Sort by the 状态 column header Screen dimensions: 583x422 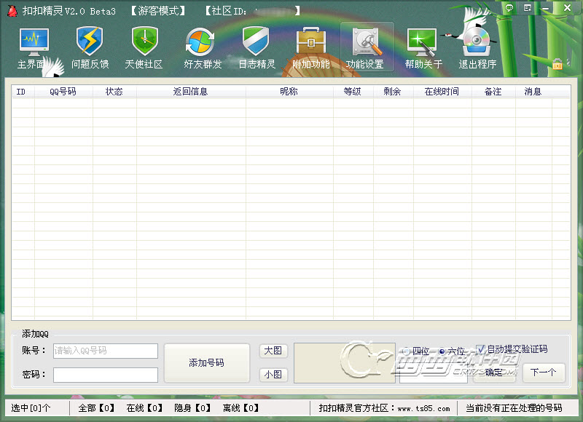point(114,92)
